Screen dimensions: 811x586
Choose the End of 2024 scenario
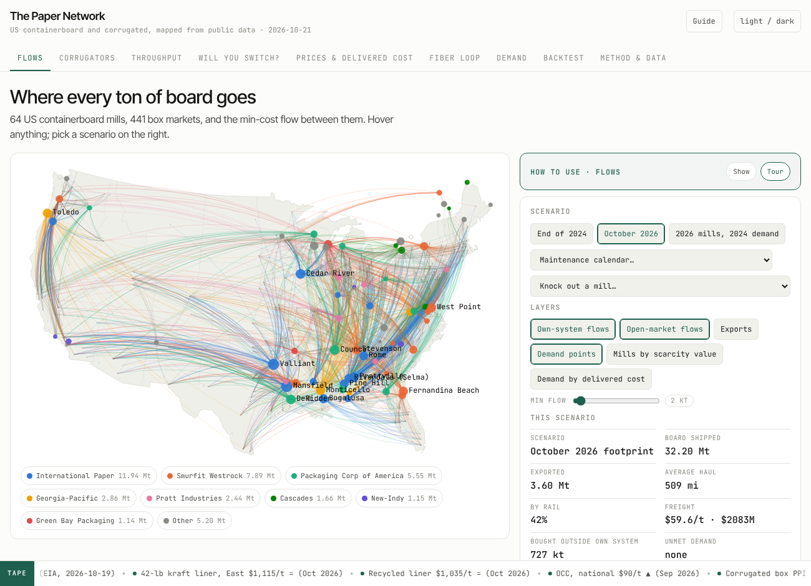[562, 234]
